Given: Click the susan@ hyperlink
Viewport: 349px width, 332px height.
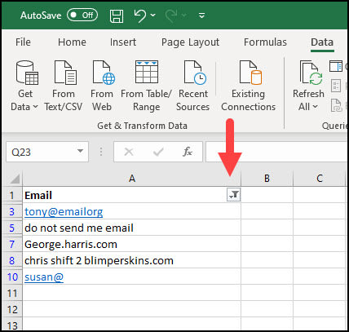Looking at the screenshot, I should tap(44, 277).
